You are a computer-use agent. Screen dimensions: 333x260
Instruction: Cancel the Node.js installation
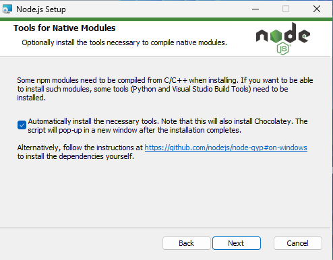click(298, 243)
